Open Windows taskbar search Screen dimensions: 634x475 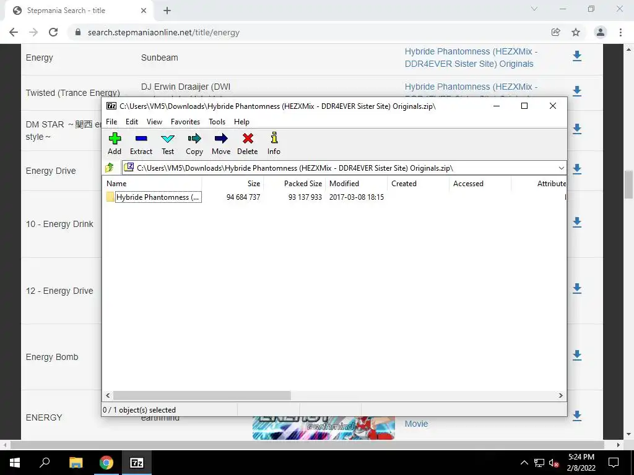[x=45, y=463]
